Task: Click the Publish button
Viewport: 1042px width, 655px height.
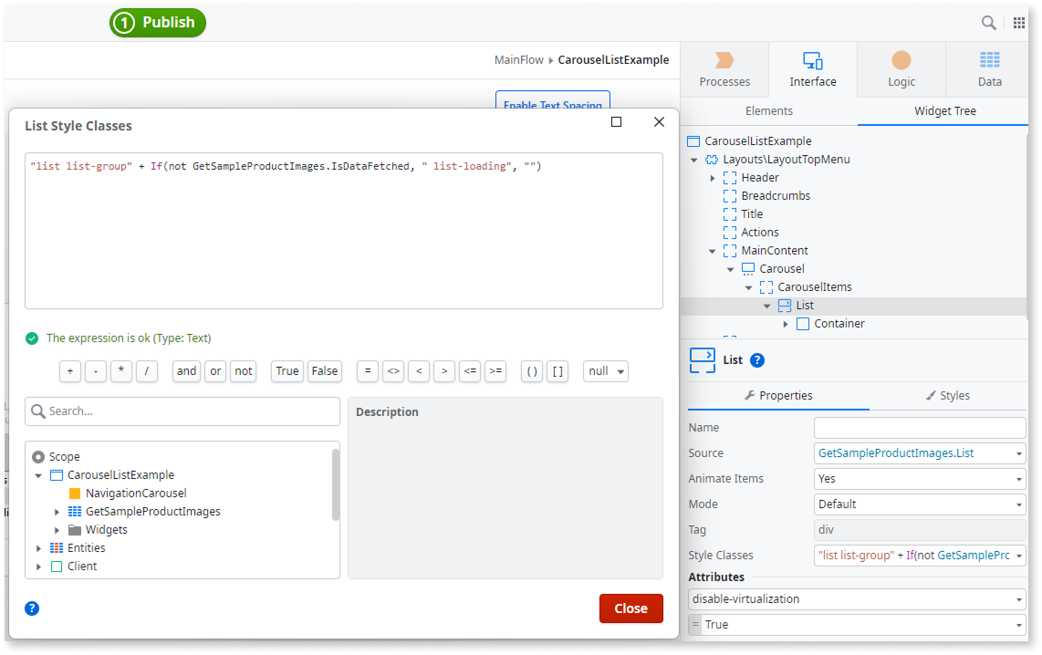Action: point(158,23)
